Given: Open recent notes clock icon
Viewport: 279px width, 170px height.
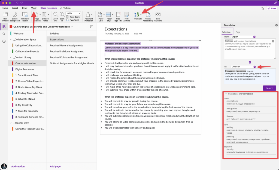Looking at the screenshot, I should pos(4,41).
